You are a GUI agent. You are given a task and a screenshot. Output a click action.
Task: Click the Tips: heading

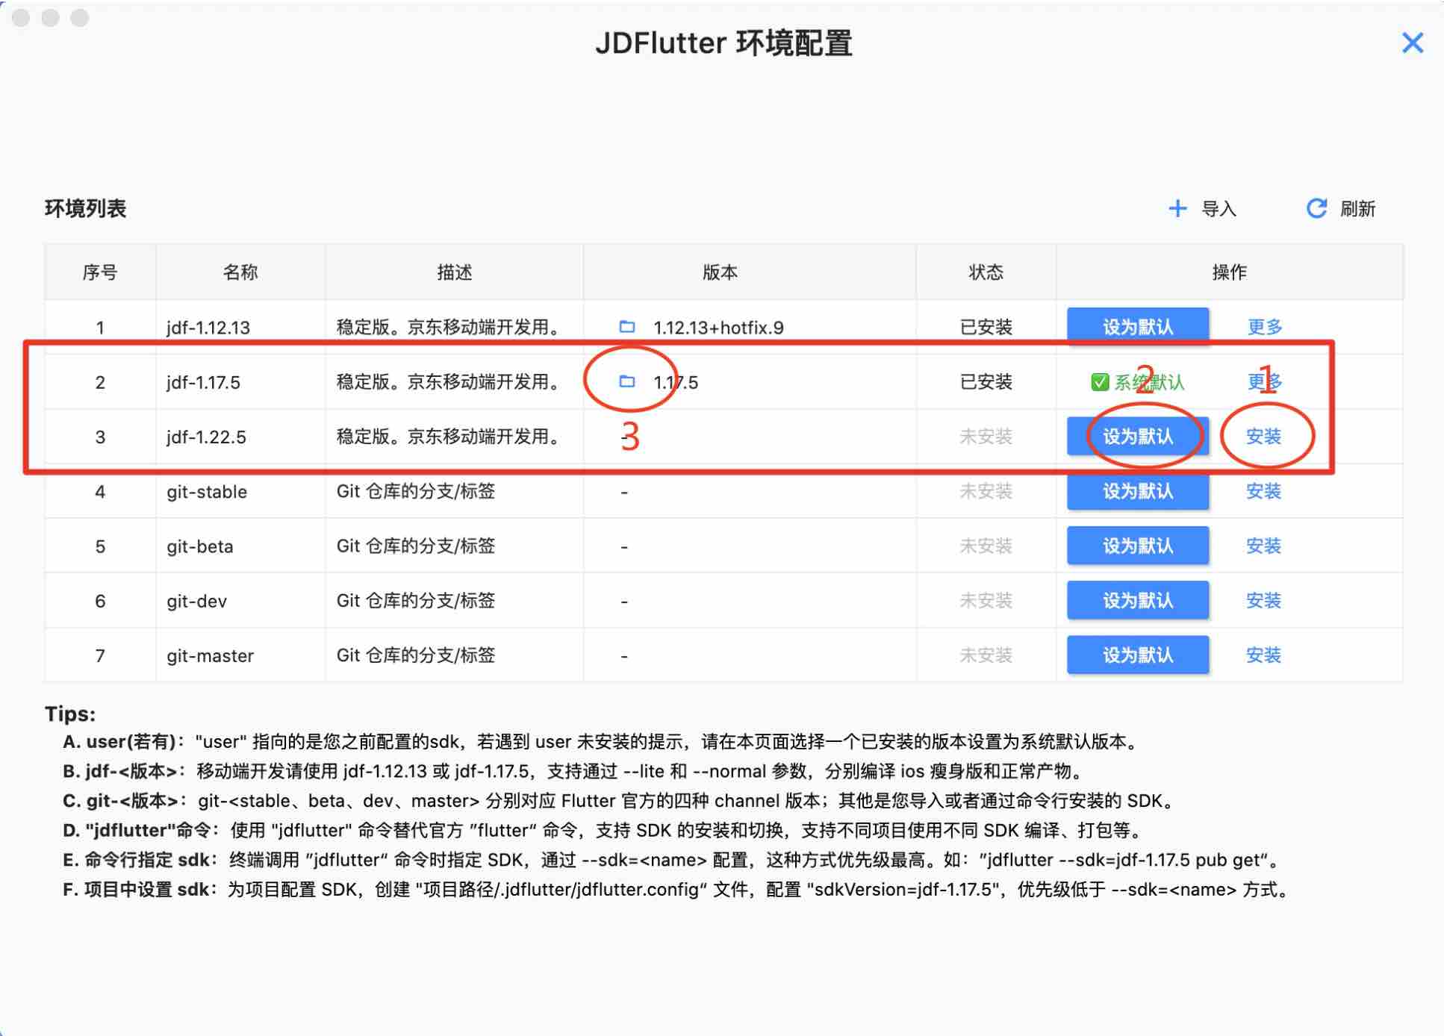pos(70,714)
